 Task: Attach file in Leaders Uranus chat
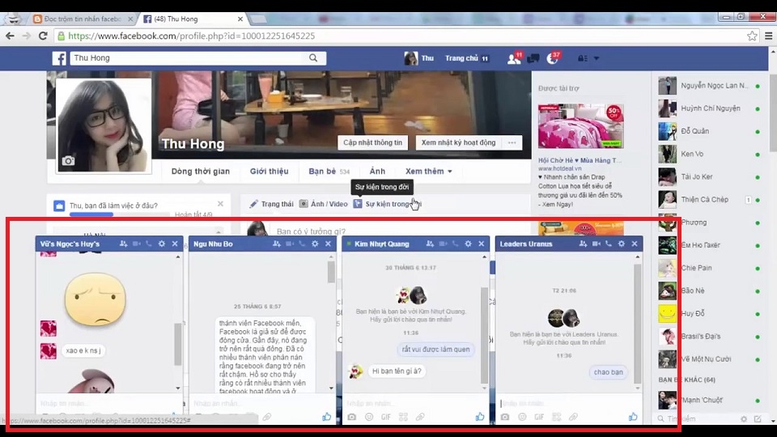[x=573, y=418]
